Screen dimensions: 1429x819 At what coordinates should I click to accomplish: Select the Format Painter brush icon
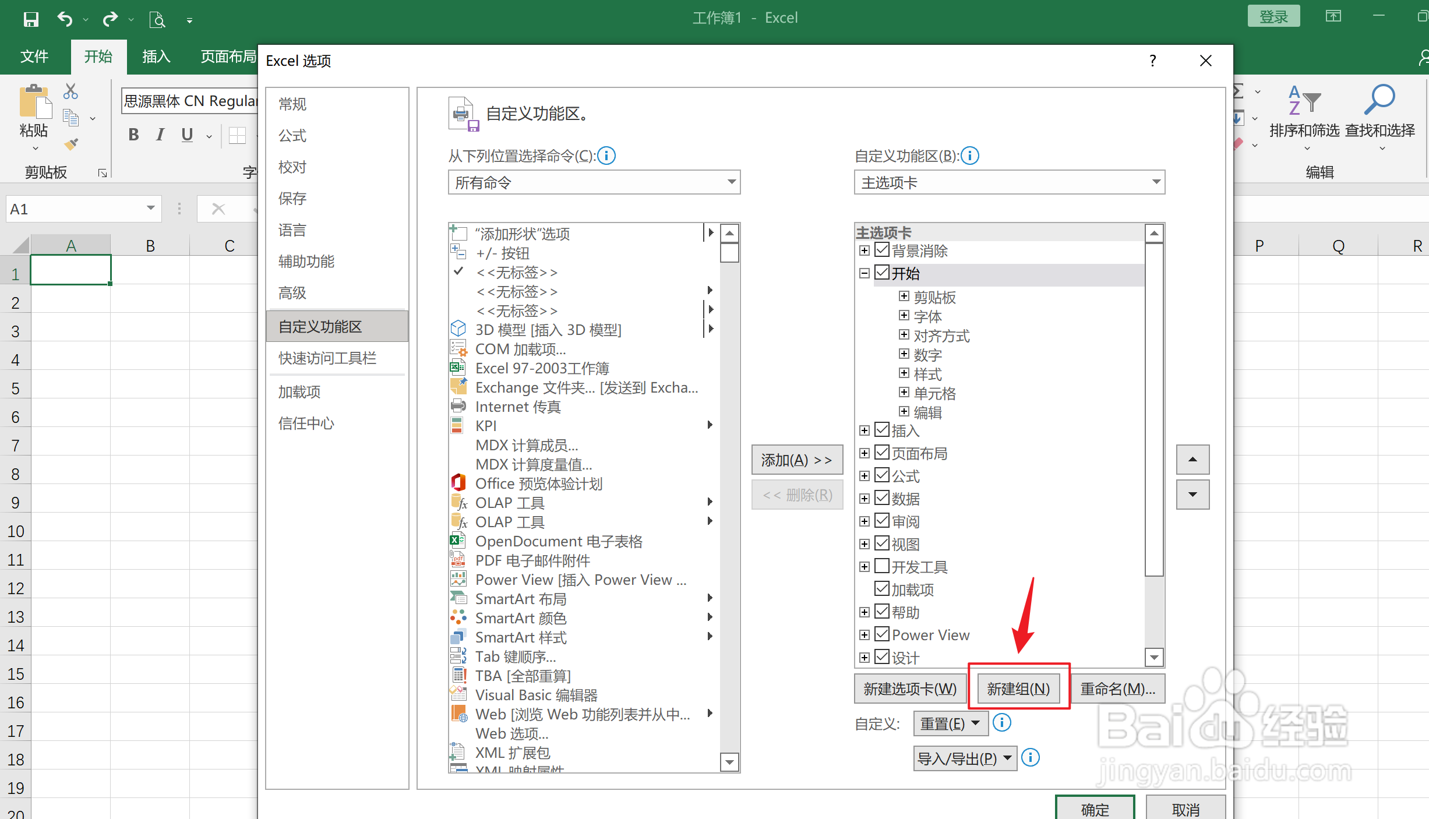tap(71, 144)
